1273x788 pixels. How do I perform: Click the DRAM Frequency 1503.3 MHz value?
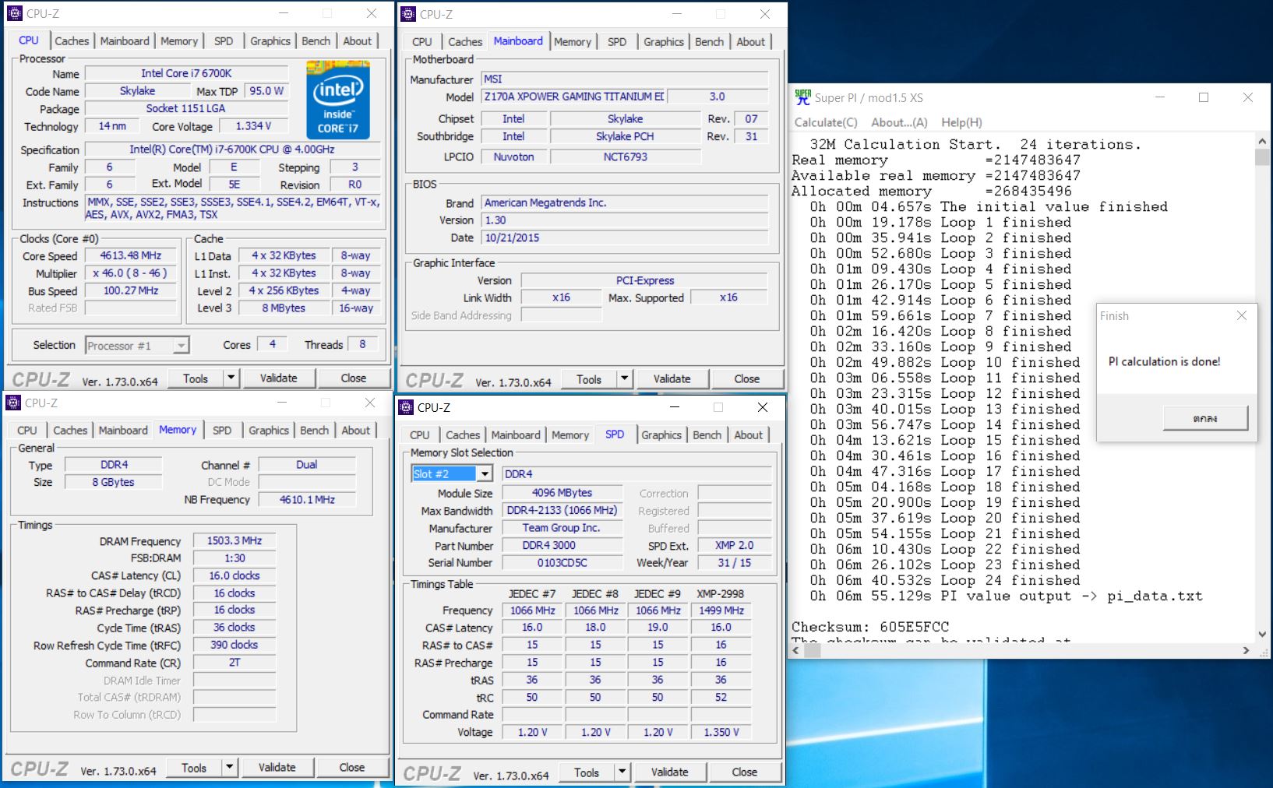235,540
